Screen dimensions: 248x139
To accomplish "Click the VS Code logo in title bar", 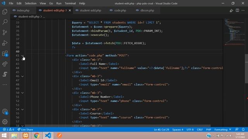I will 3,3.
